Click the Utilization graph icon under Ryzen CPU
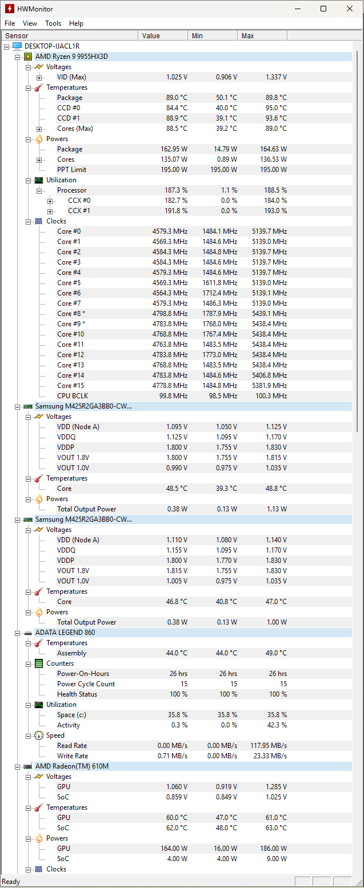Image resolution: width=364 pixels, height=888 pixels. tap(39, 180)
